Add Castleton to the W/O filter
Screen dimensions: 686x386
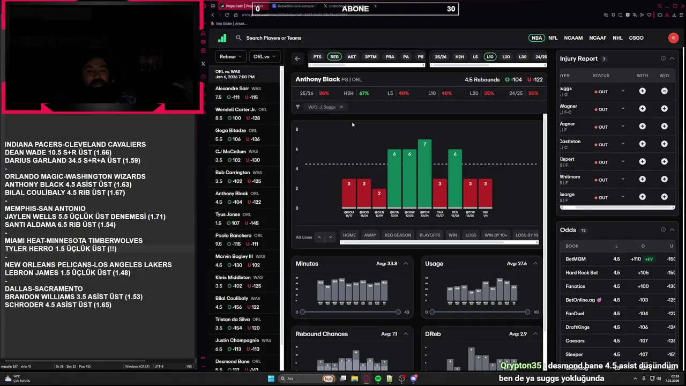click(x=664, y=144)
